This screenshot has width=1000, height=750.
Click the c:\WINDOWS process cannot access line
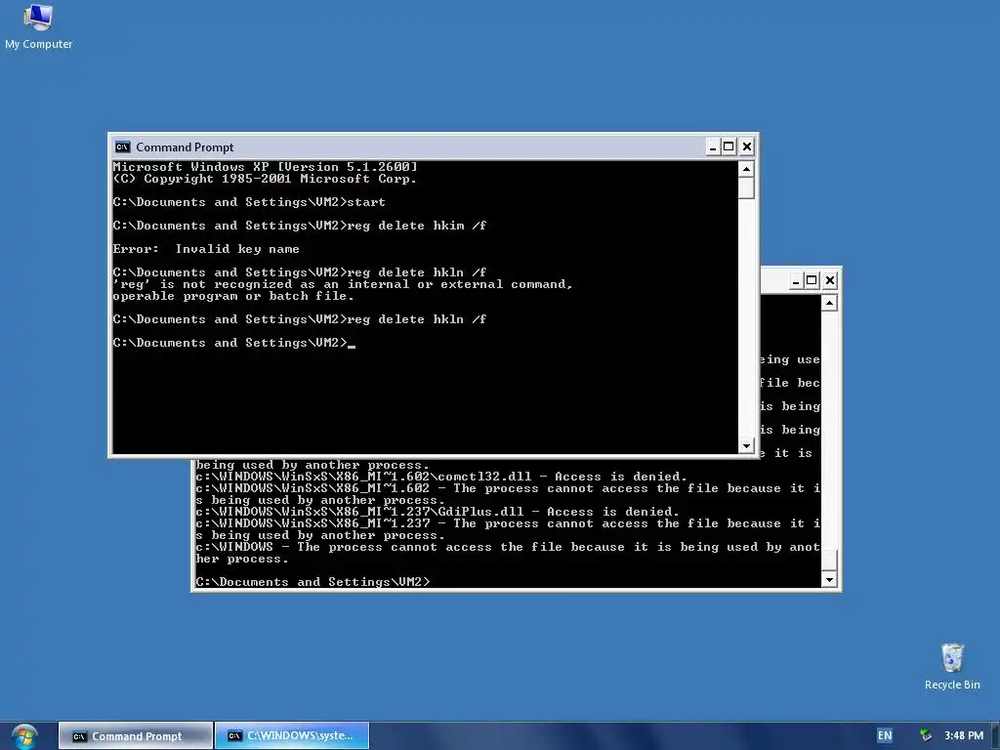click(x=508, y=547)
